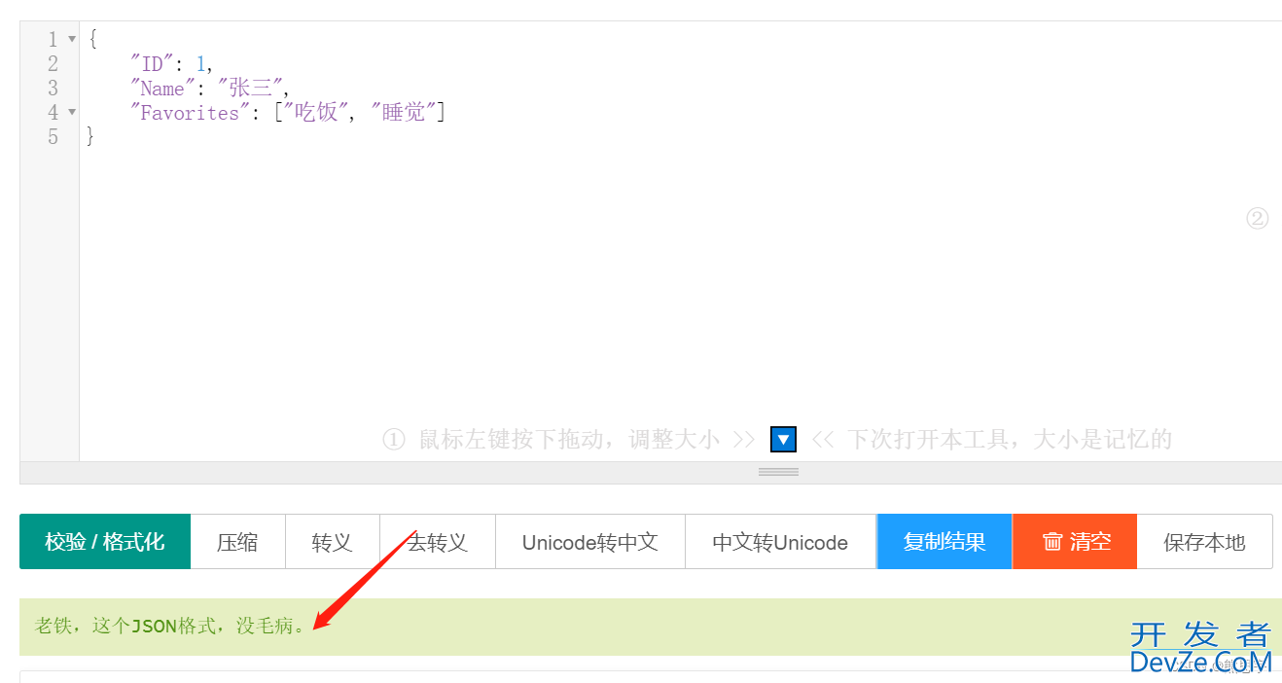This screenshot has height=683, width=1282.
Task: Click the 转义 button
Action: [x=332, y=542]
